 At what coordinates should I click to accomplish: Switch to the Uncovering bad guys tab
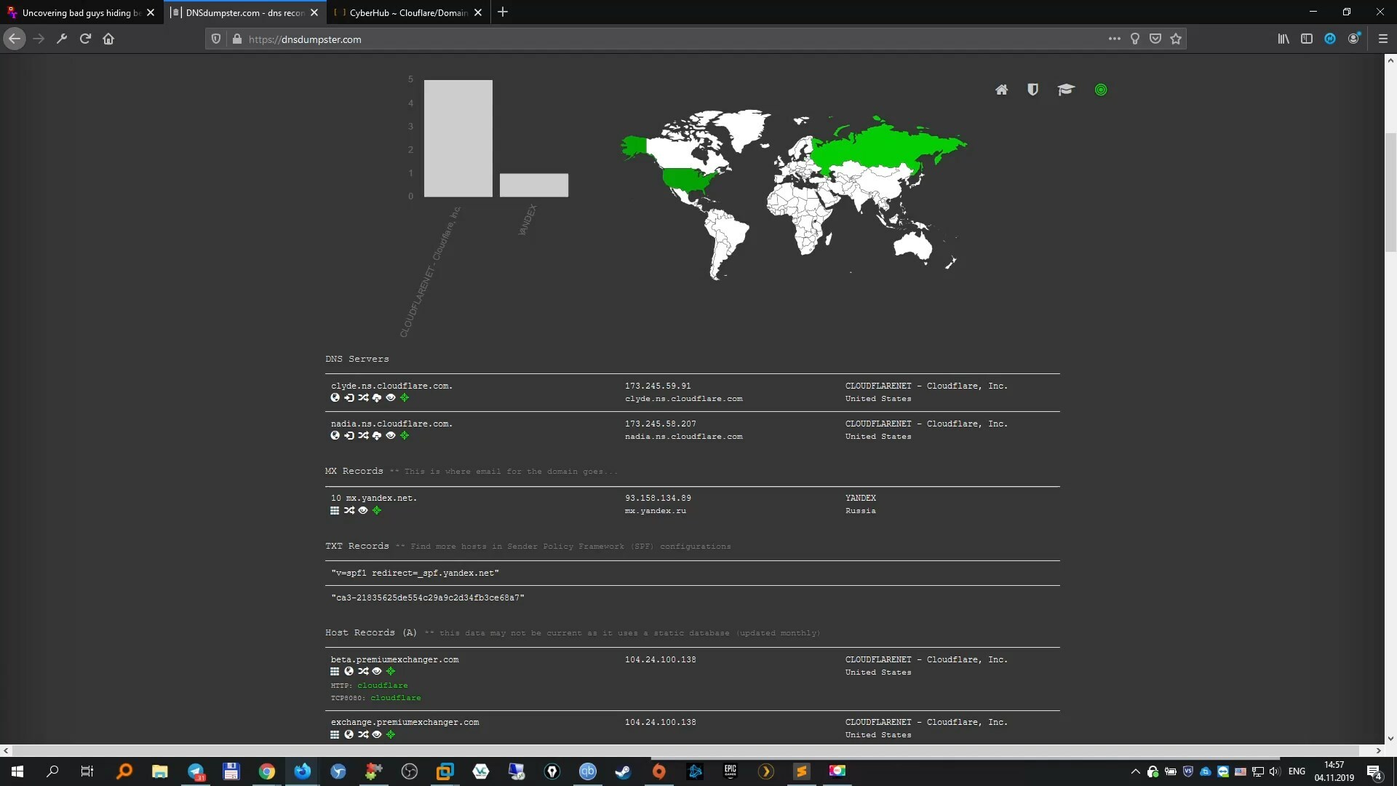pos(80,12)
